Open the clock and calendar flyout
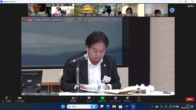 [185, 107]
